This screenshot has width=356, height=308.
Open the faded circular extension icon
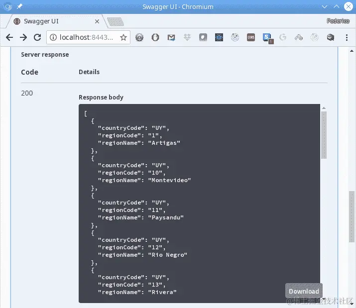[x=315, y=37]
